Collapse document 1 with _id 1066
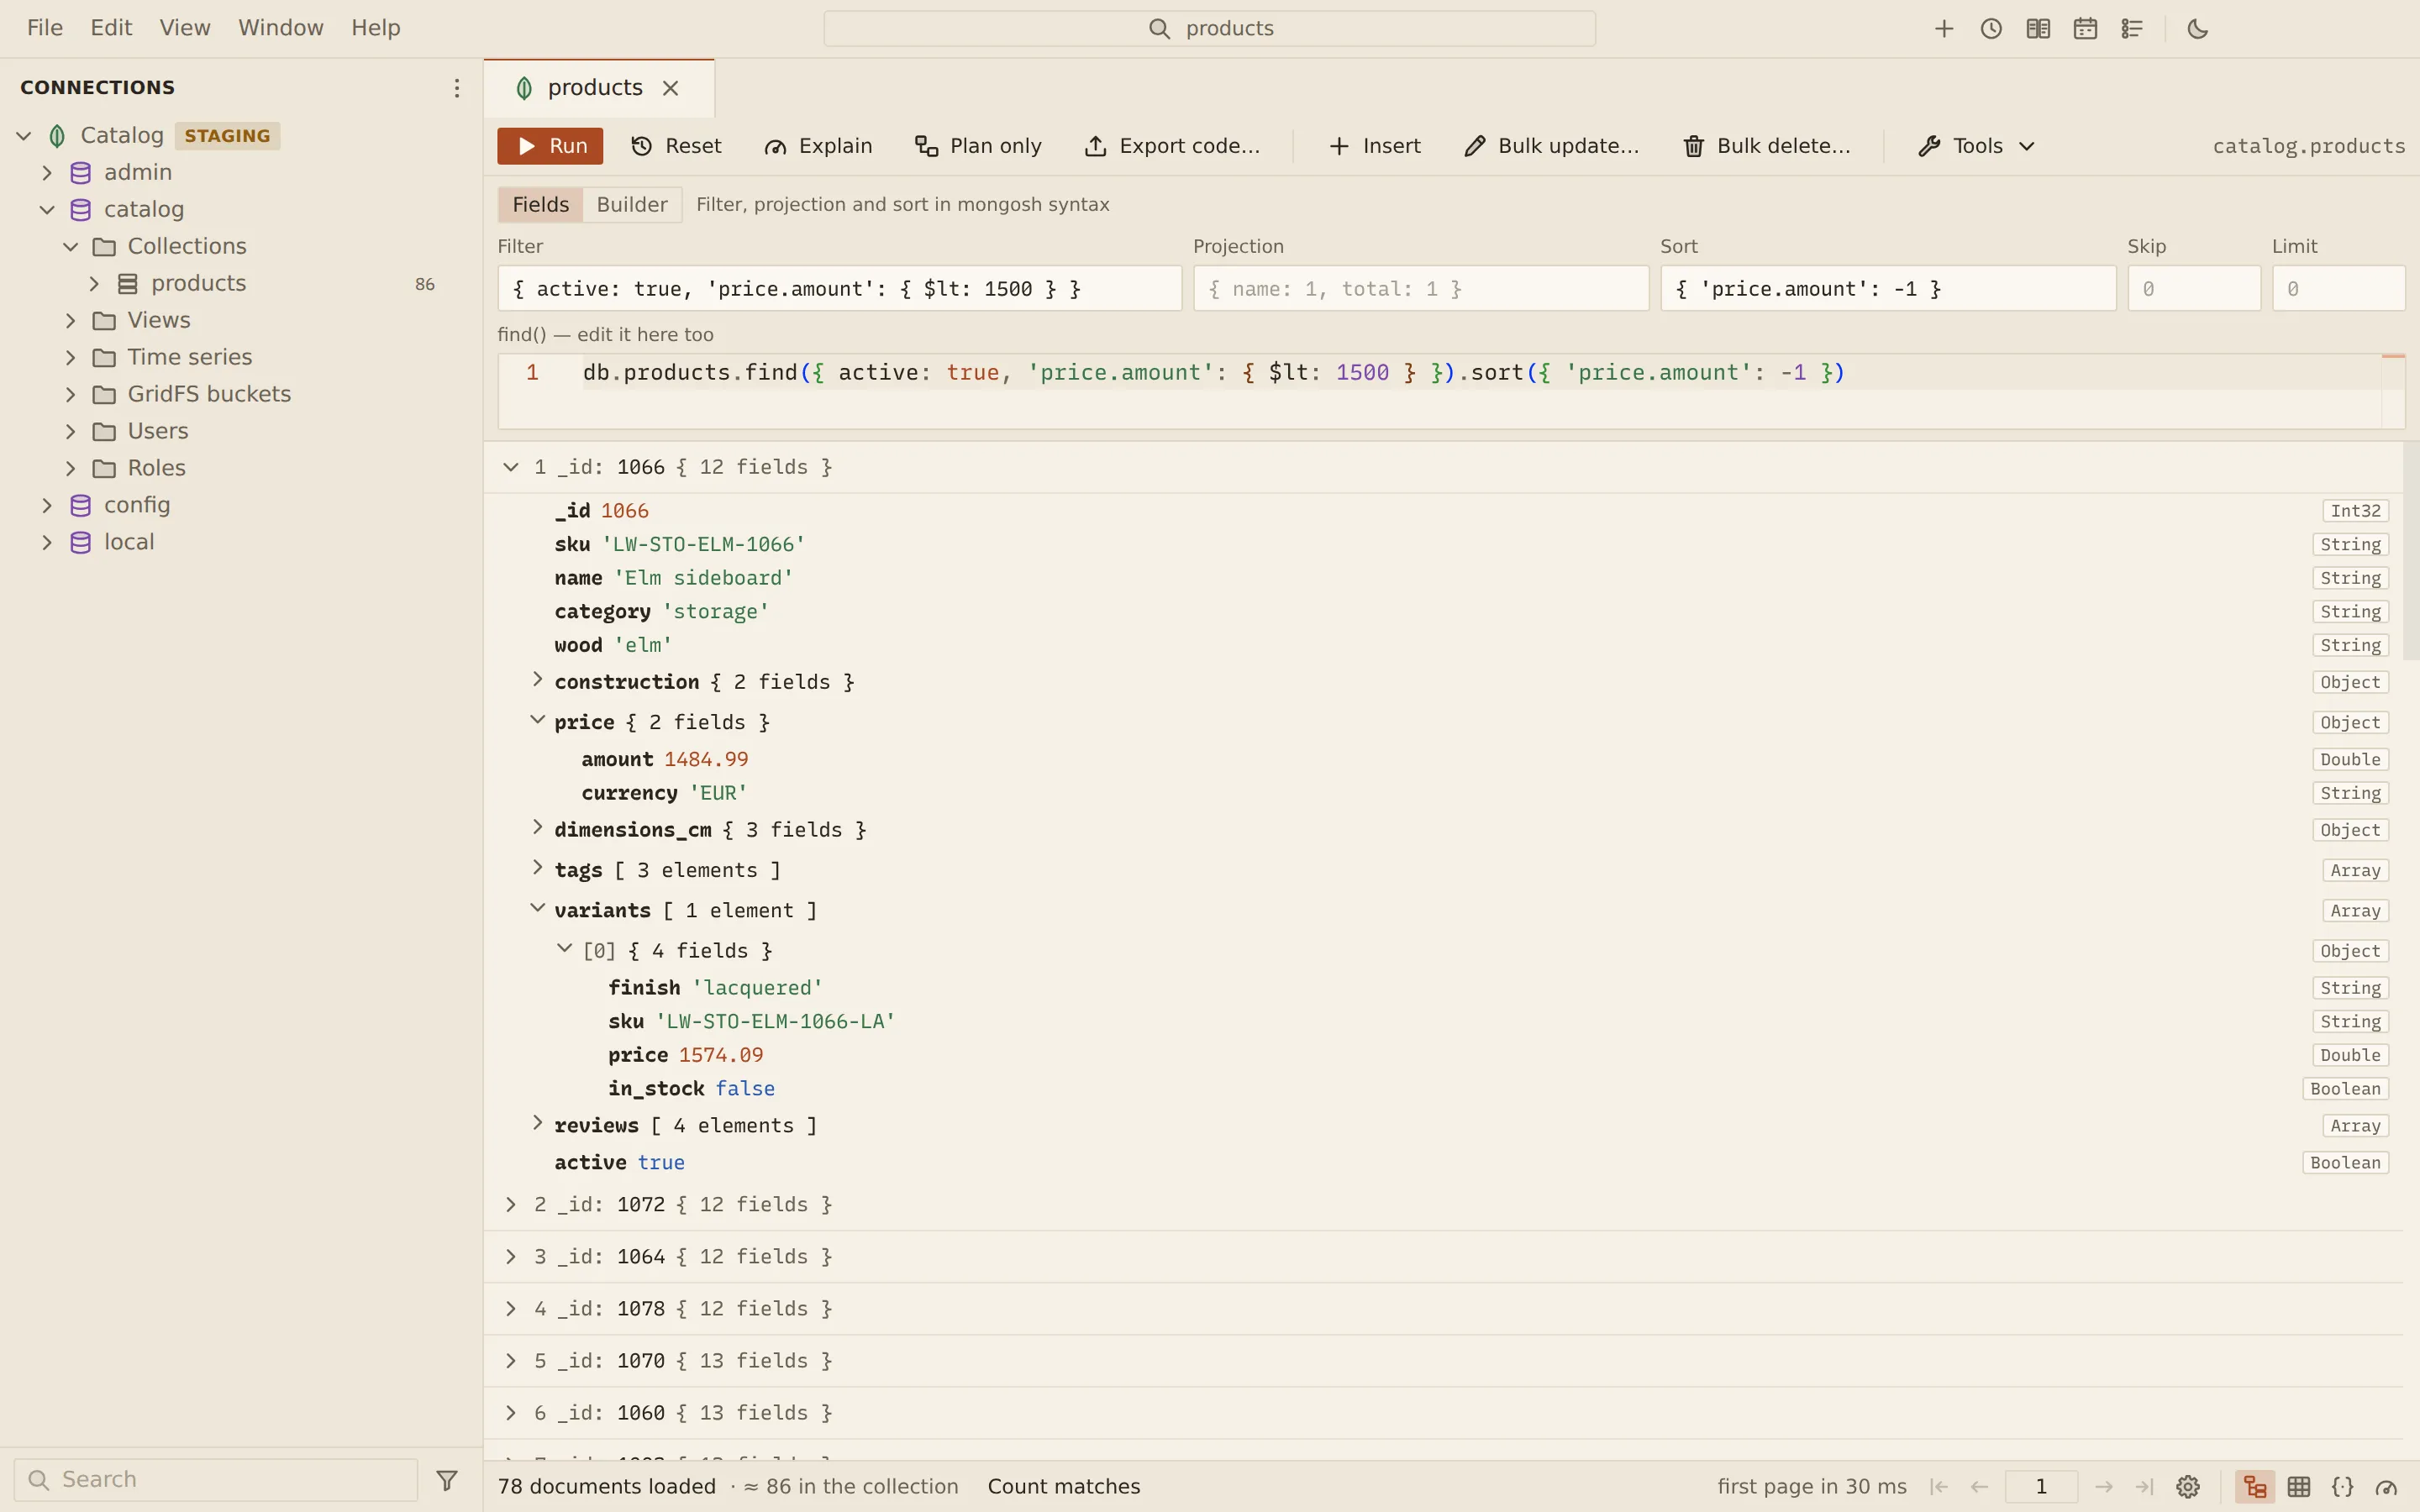Viewport: 2420px width, 1512px height. (511, 467)
